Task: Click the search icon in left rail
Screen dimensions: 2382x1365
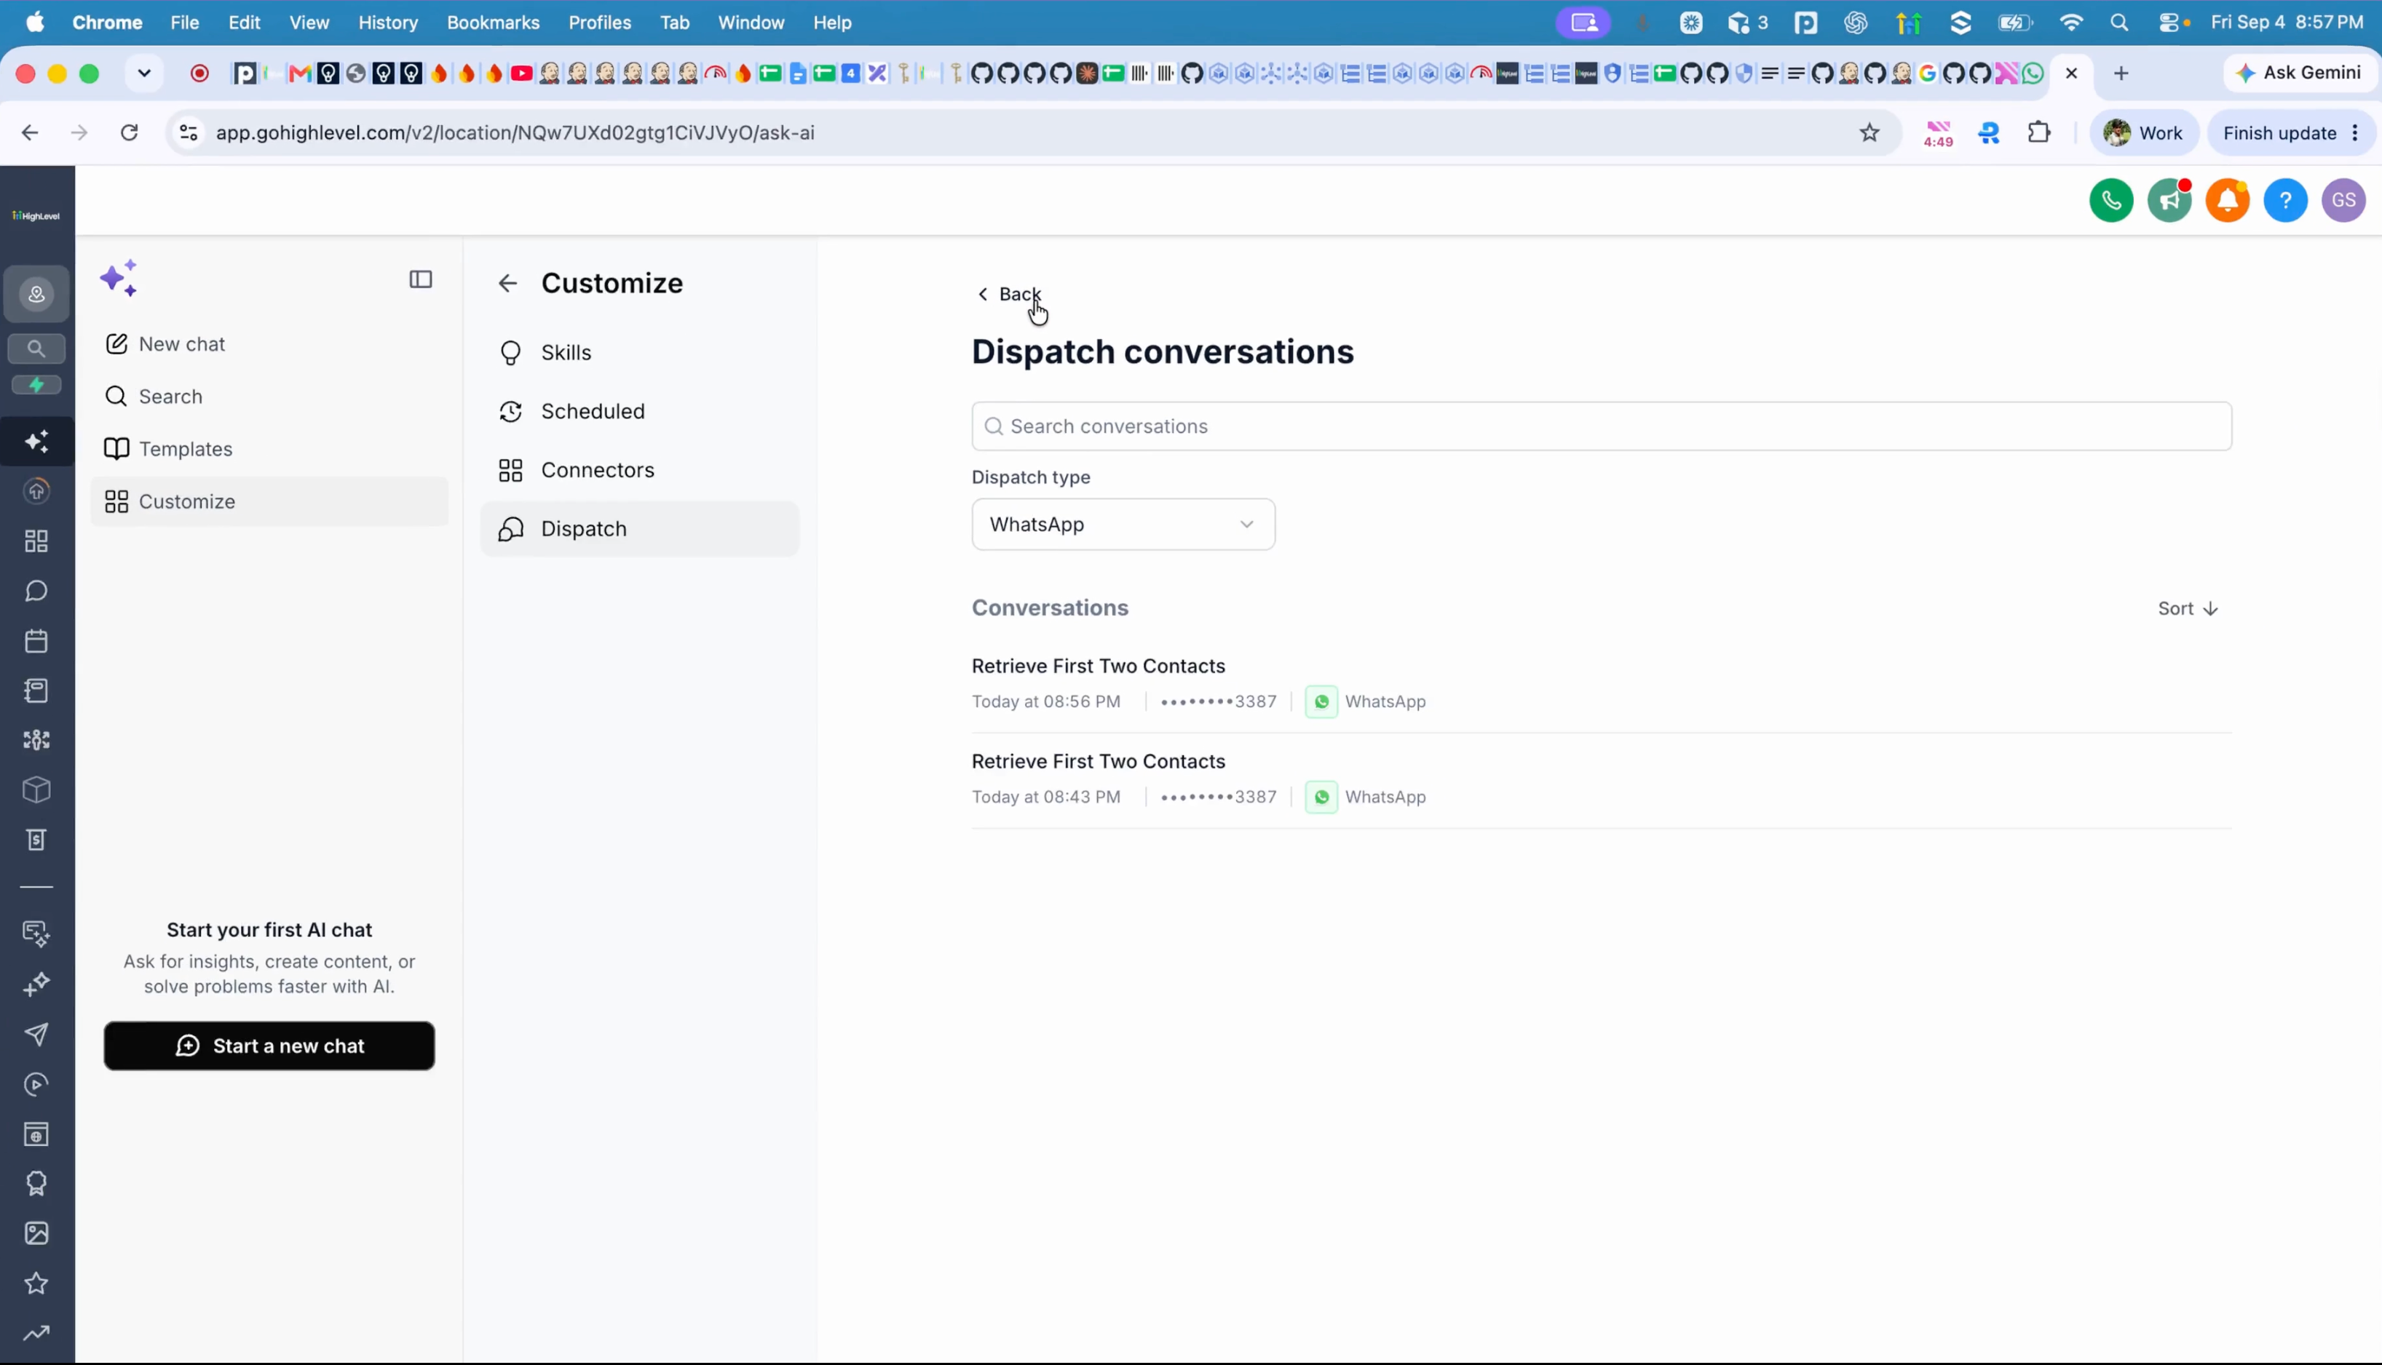Action: click(36, 349)
